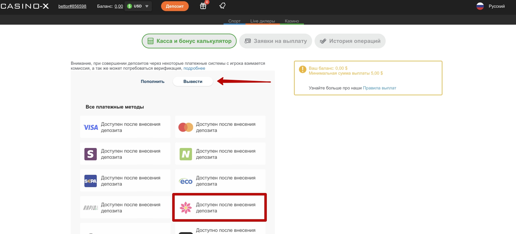Image resolution: width=516 pixels, height=234 pixels.
Task: Select the pink flower payment logo
Action: 186,208
